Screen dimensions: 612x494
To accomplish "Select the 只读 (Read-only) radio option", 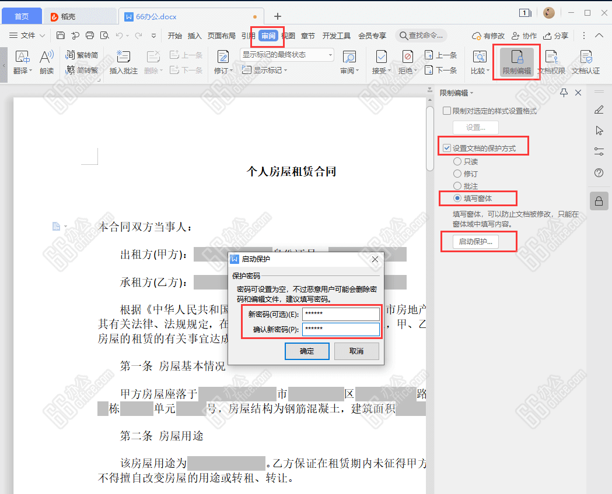I will [457, 161].
